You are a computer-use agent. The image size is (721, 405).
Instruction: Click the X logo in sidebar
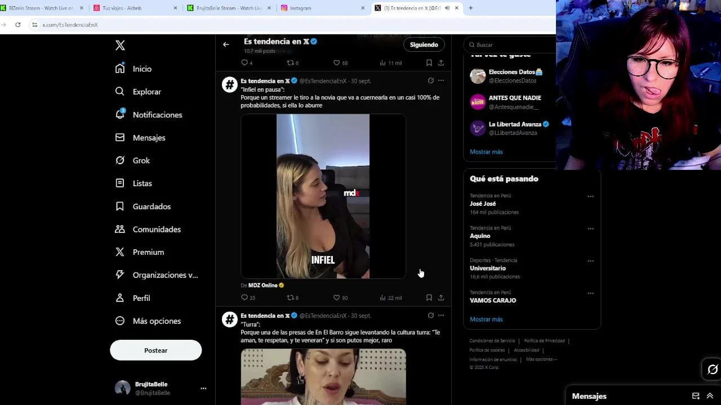pyautogui.click(x=120, y=46)
